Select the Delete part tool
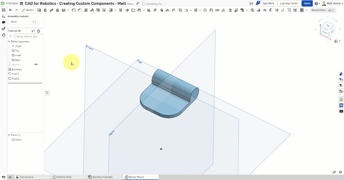Screen dimensions: 344x180 coord(149,10)
